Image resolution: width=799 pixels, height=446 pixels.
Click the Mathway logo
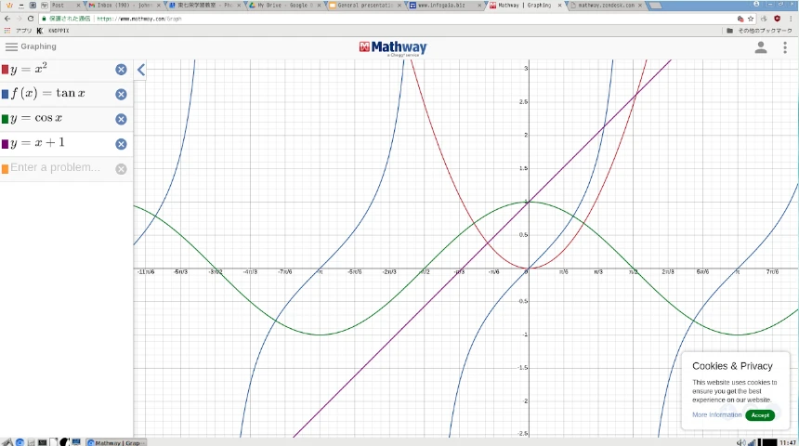393,48
